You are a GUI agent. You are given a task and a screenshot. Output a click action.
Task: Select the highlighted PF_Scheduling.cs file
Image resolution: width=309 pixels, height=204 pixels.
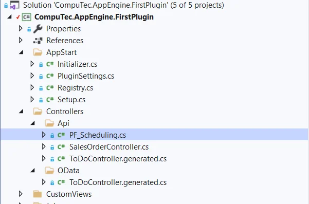tap(98, 135)
